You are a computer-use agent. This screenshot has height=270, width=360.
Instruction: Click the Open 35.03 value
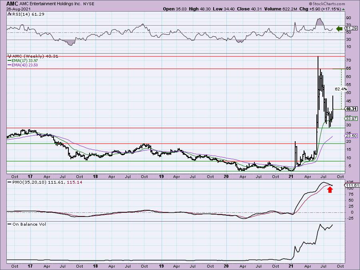click(175, 9)
